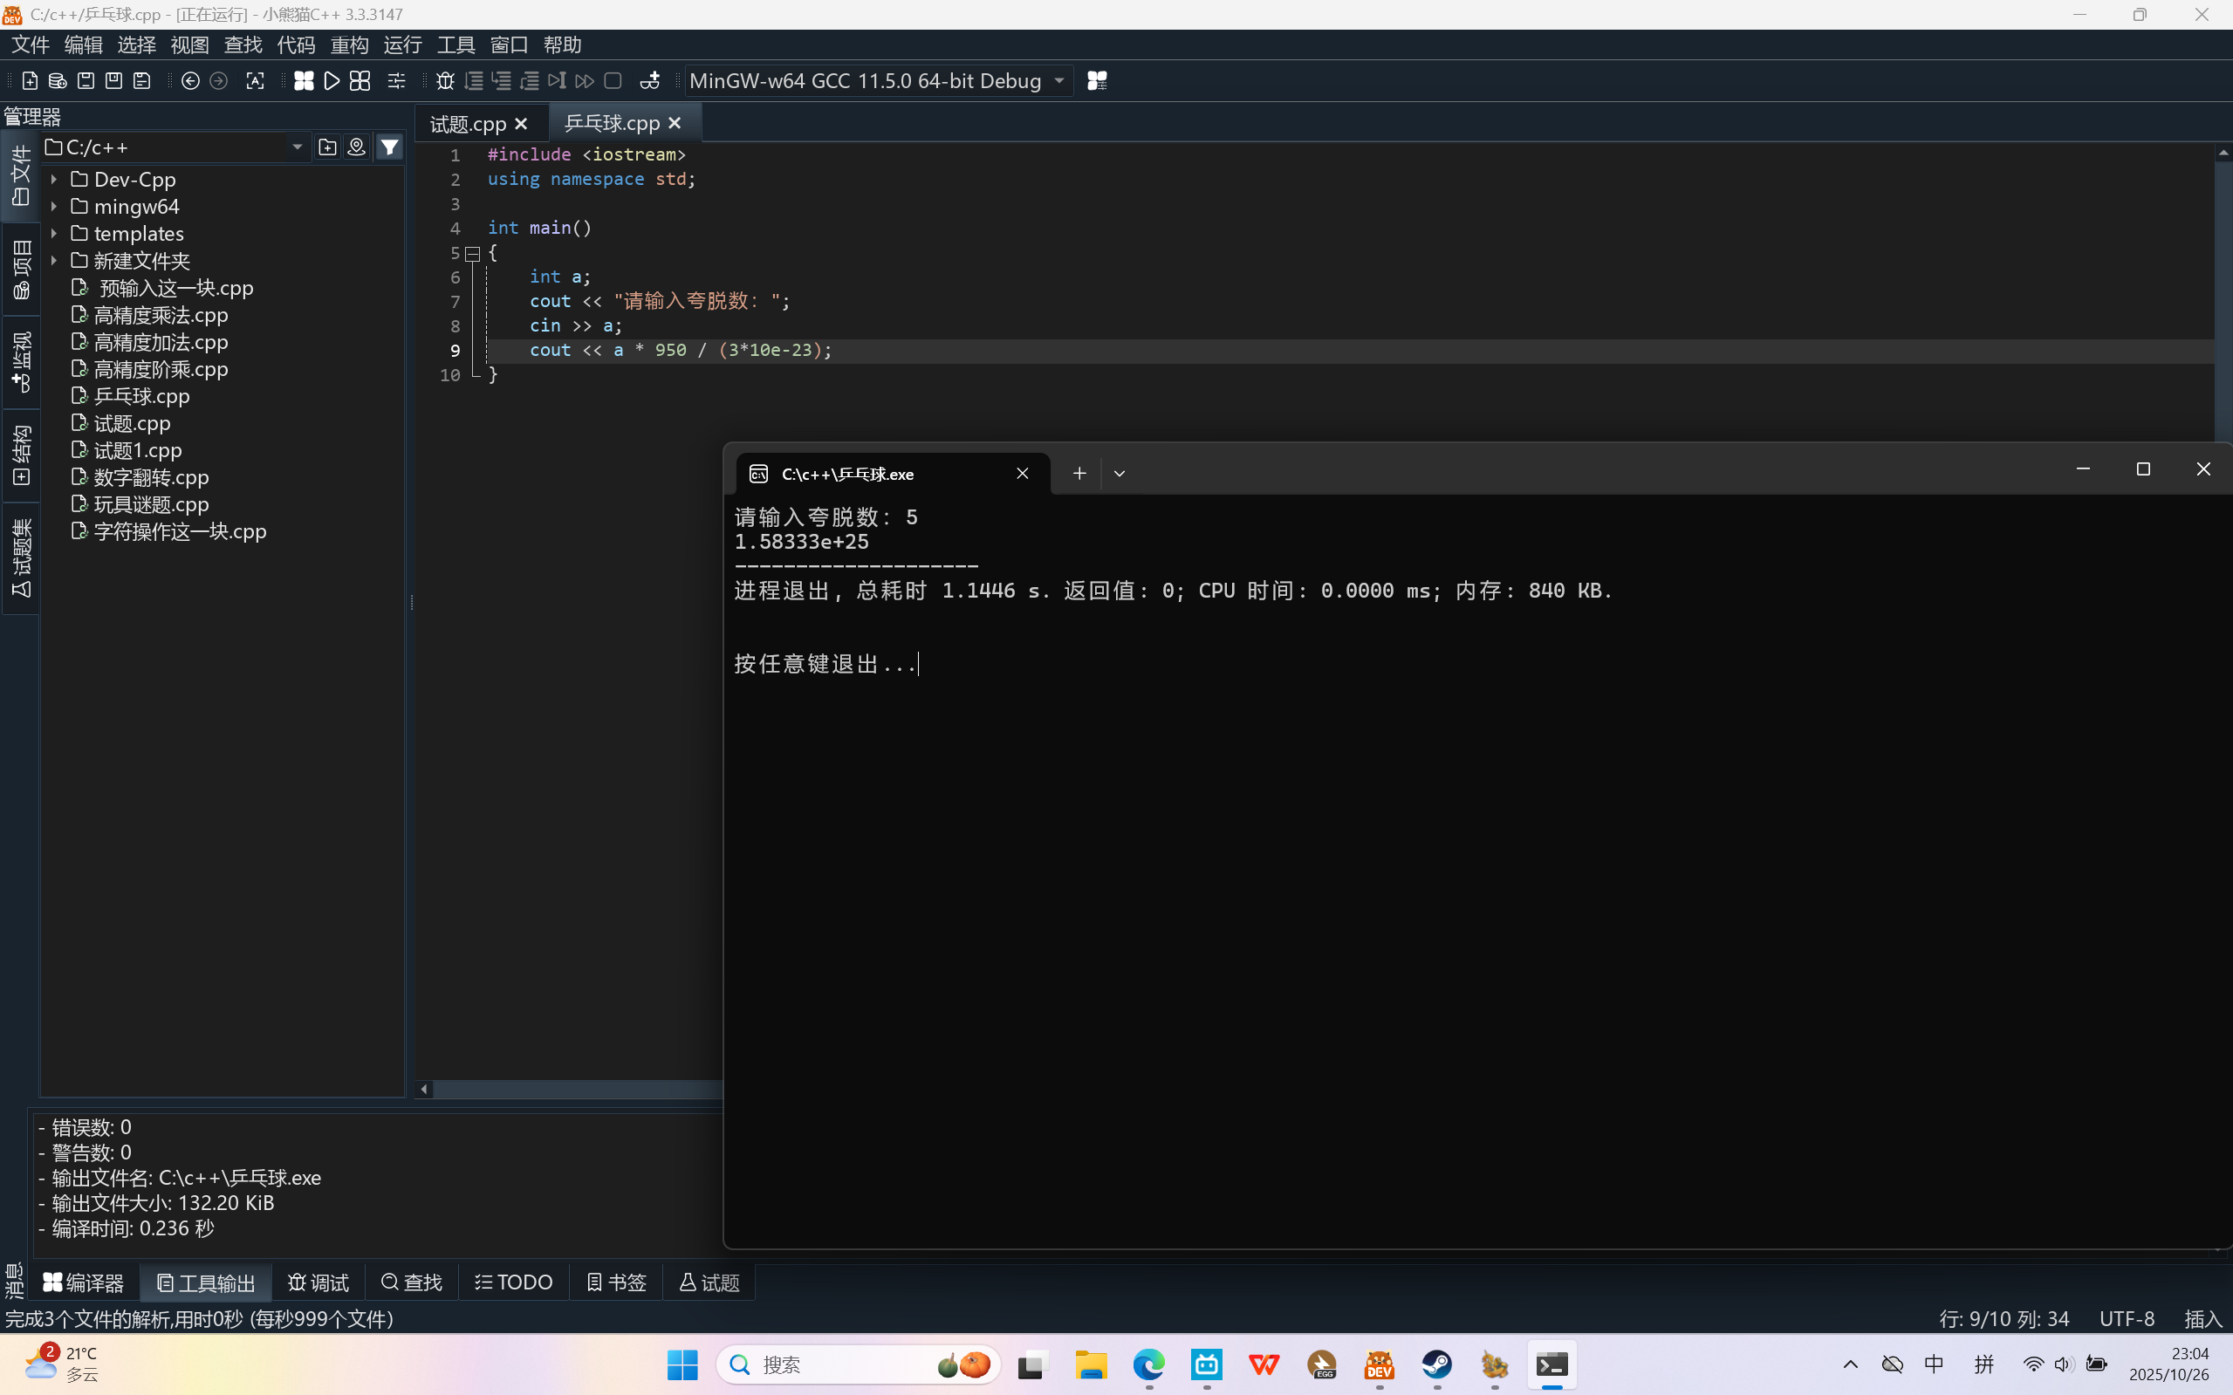Toggle the file filter funnel button
2233x1395 pixels.
(x=389, y=147)
